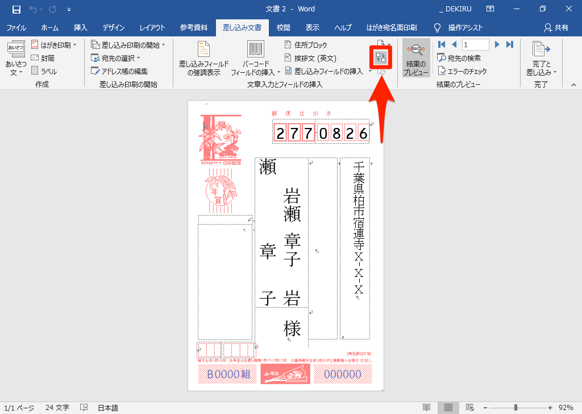Jump to the first record
This screenshot has height=414, width=582.
(441, 44)
